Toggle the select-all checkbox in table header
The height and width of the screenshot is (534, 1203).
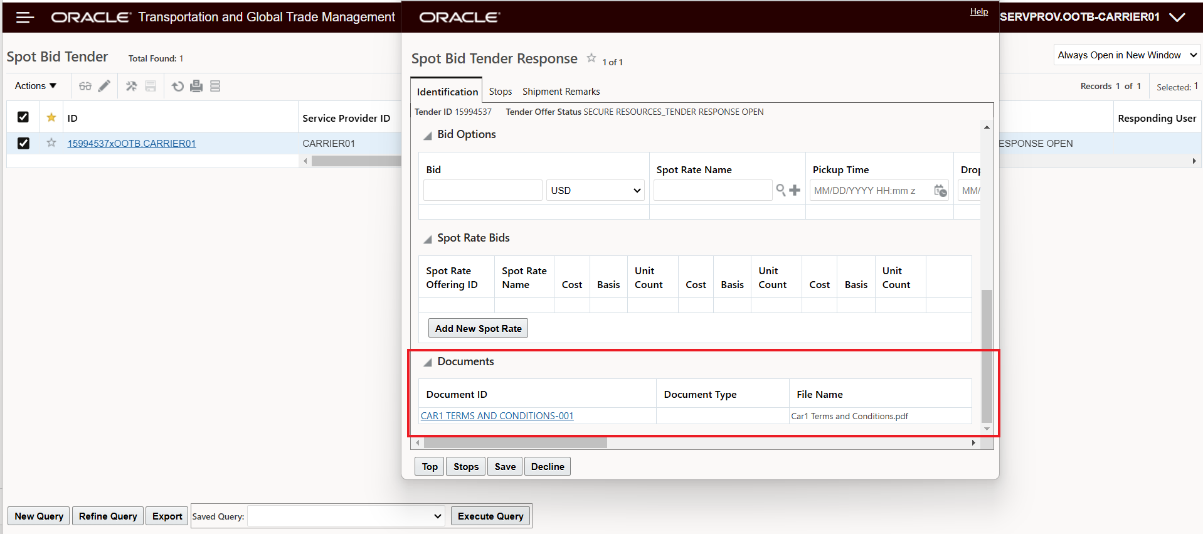click(23, 117)
